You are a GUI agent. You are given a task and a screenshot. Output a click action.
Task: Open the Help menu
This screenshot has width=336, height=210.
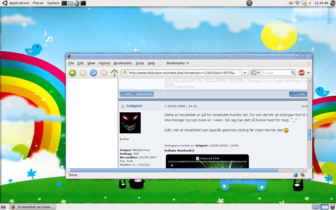(x=151, y=63)
